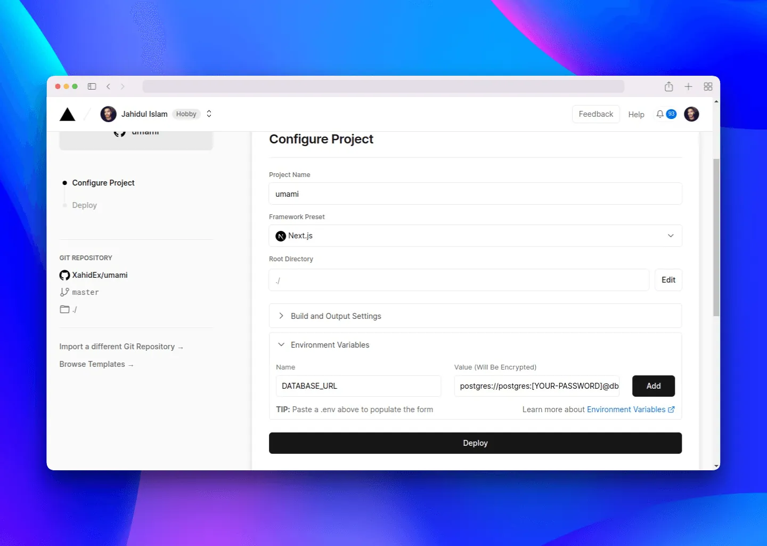Viewport: 767px width, 546px height.
Task: Click the Feedback button
Action: click(x=596, y=114)
